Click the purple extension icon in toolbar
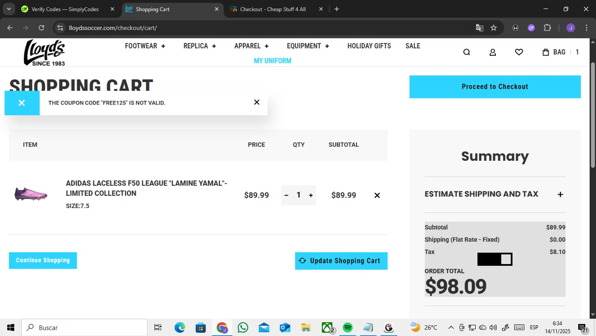596x336 pixels. click(531, 28)
